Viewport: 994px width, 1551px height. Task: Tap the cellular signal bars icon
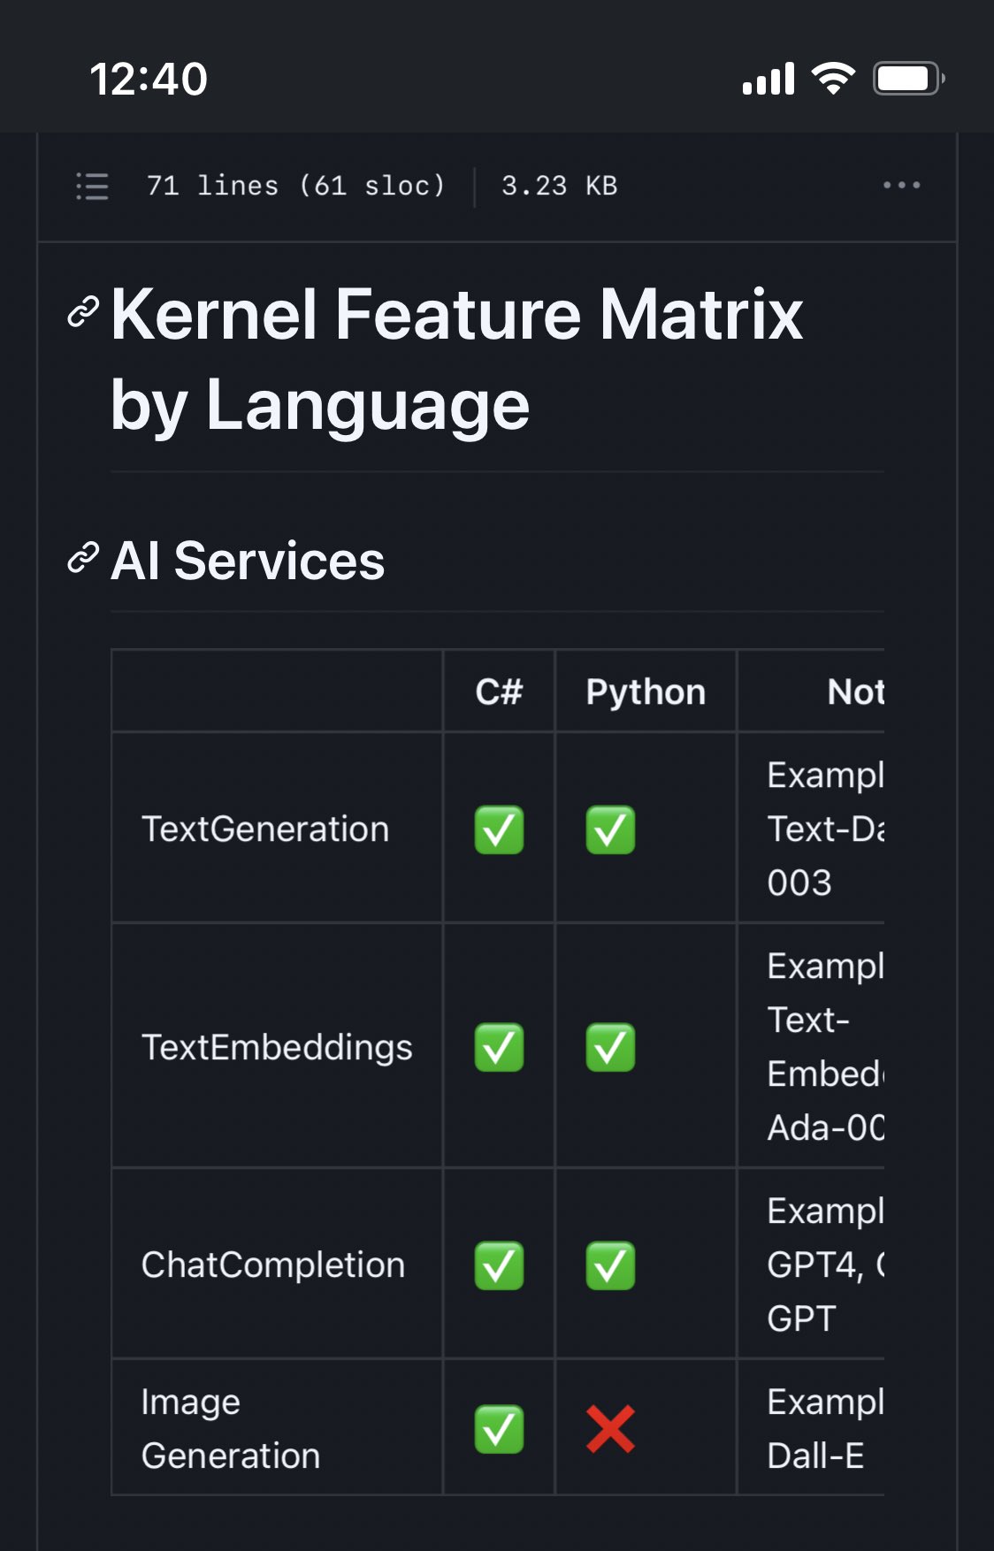768,79
